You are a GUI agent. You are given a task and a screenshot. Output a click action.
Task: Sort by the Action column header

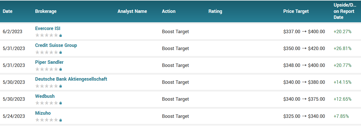[169, 11]
